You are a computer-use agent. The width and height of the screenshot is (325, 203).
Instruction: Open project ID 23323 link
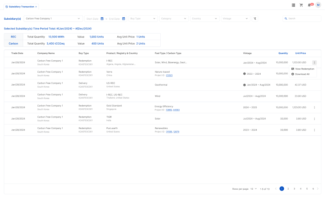click(169, 75)
